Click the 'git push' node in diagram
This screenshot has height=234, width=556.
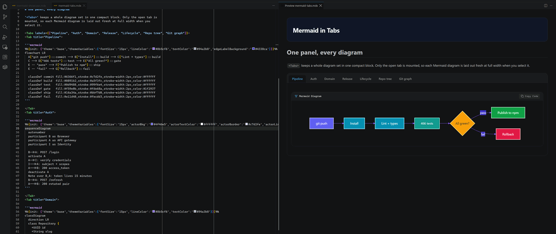[322, 124]
